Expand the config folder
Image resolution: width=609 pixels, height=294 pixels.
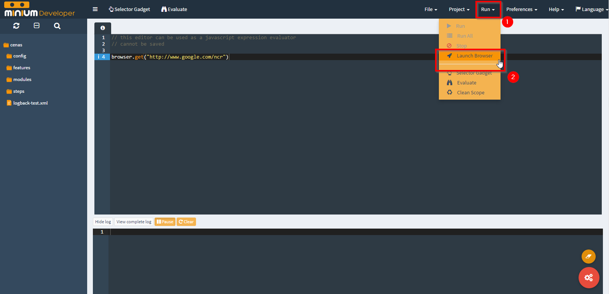16,56
